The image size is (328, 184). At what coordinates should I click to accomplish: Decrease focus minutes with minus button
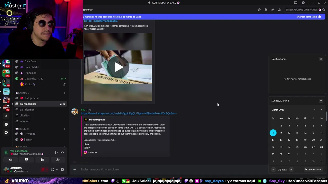pyautogui.click(x=273, y=169)
